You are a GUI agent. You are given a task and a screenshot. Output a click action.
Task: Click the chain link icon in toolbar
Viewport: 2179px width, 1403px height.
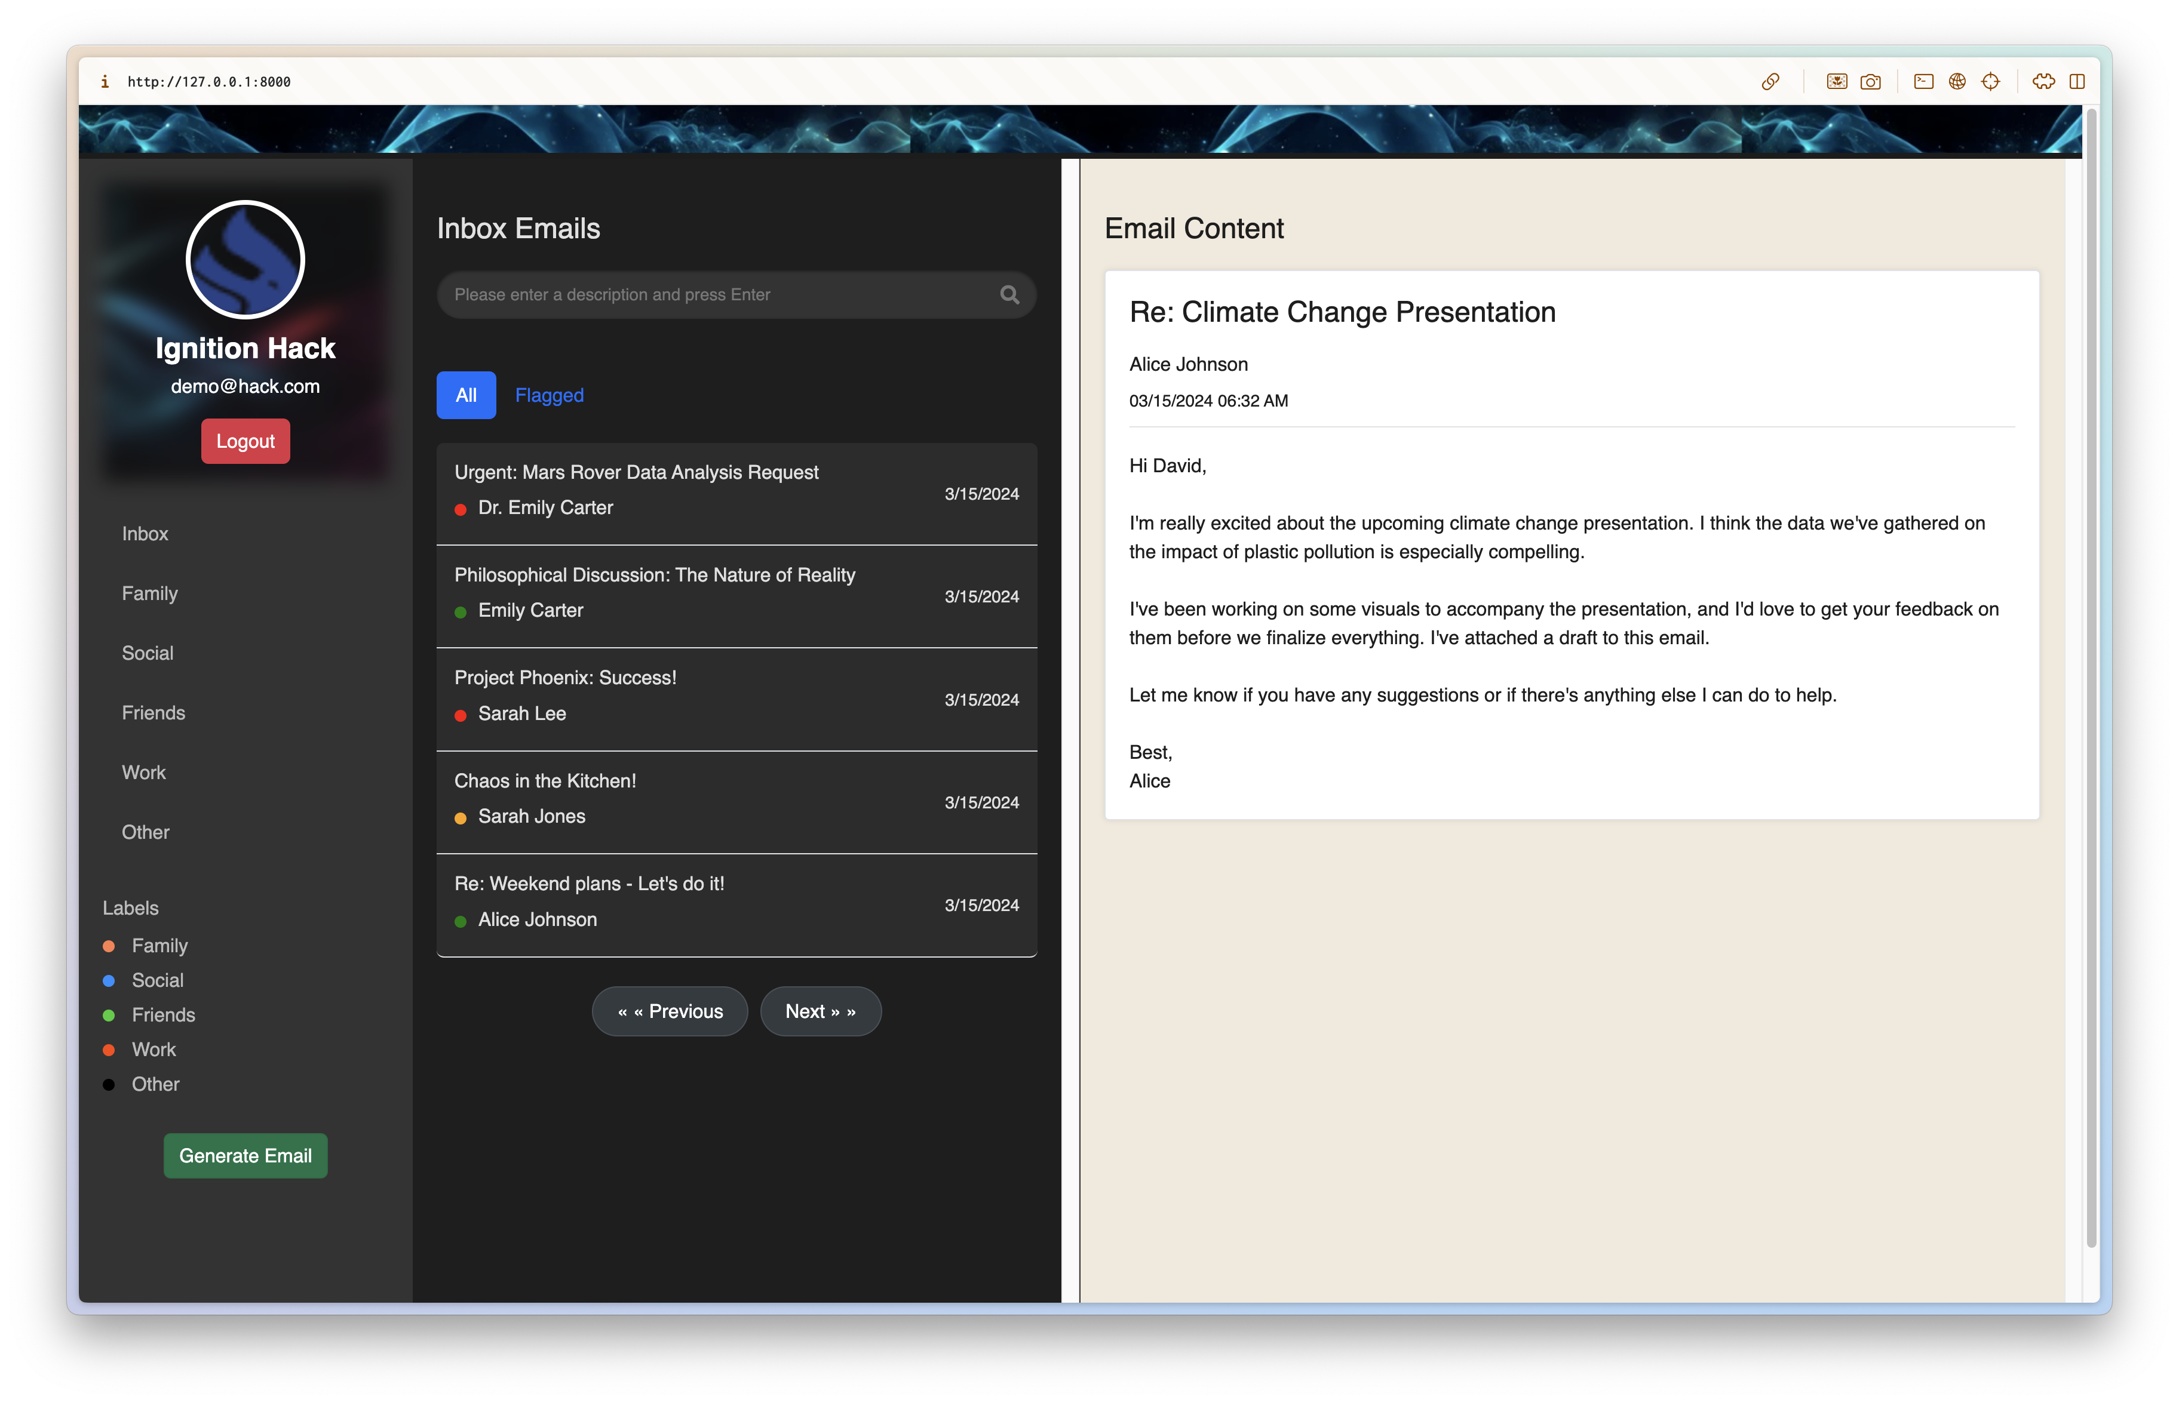pos(1770,82)
